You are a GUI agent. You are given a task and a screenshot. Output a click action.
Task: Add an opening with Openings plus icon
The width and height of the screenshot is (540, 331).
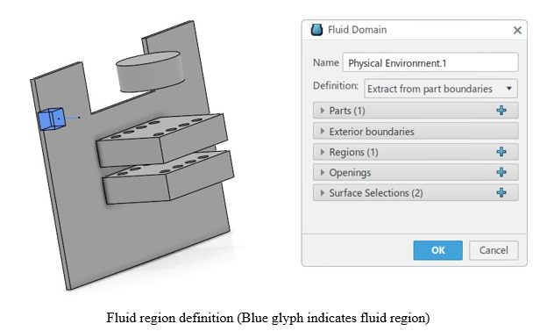501,172
